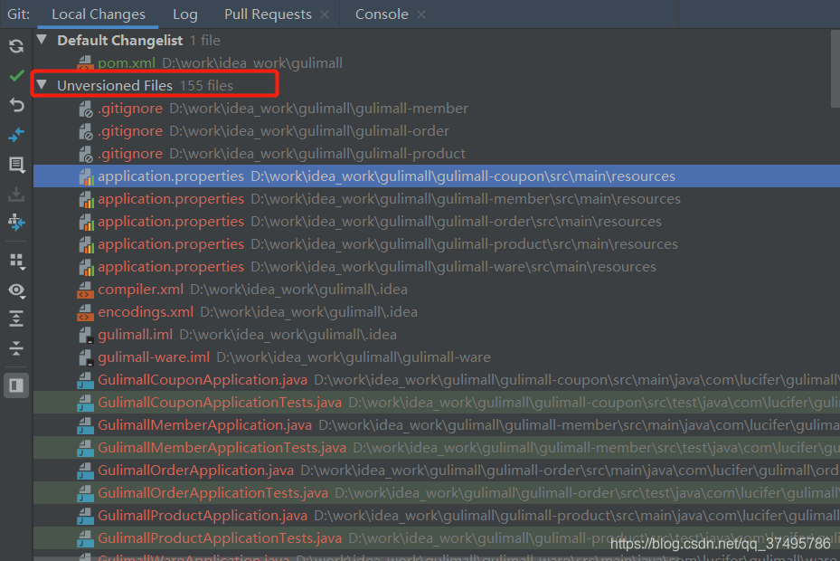Screen dimensions: 840x561
Task: Collapse the Unversioned Files node
Action: (x=41, y=85)
